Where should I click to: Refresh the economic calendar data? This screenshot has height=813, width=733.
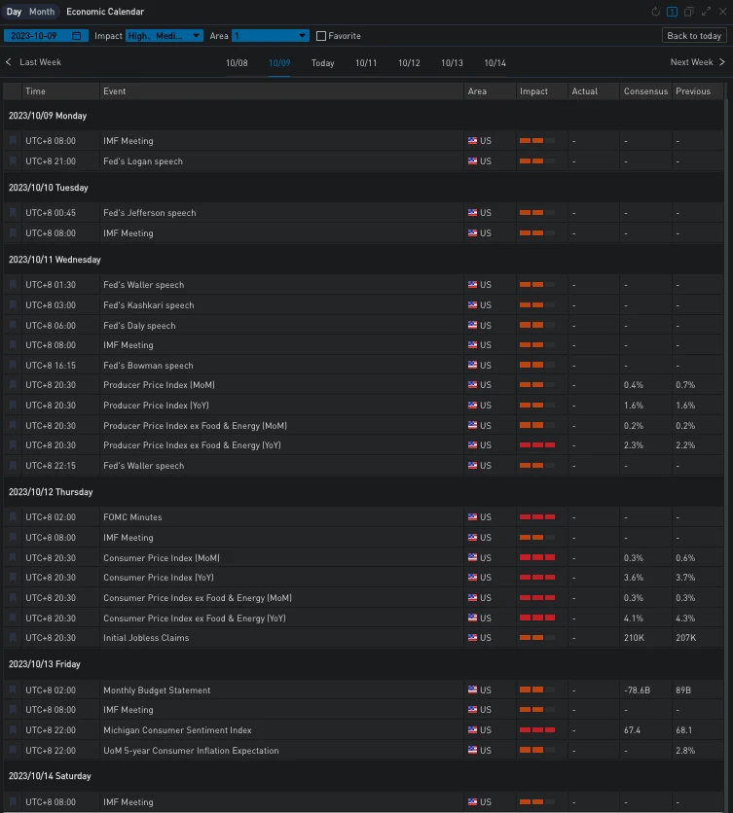pyautogui.click(x=656, y=12)
